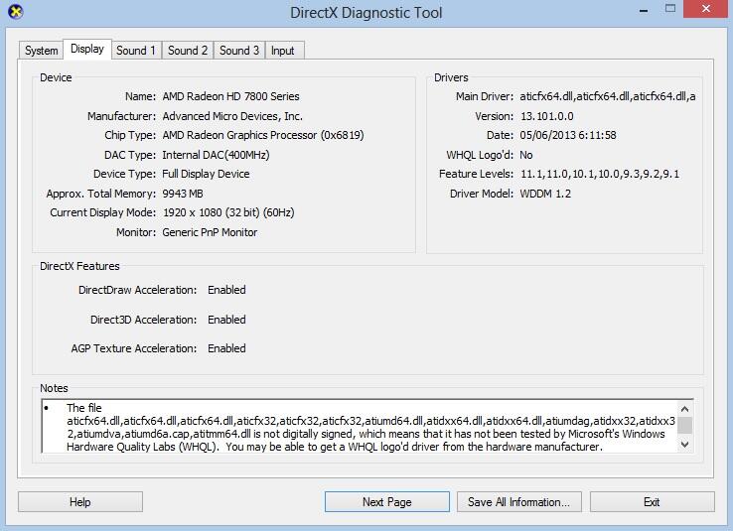This screenshot has height=531, width=733.
Task: Select the device name AMD Radeon HD 7800 Series
Action: pos(231,96)
